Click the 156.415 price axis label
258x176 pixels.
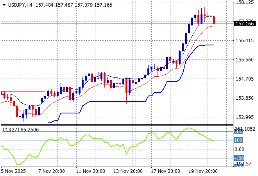pyautogui.click(x=245, y=41)
